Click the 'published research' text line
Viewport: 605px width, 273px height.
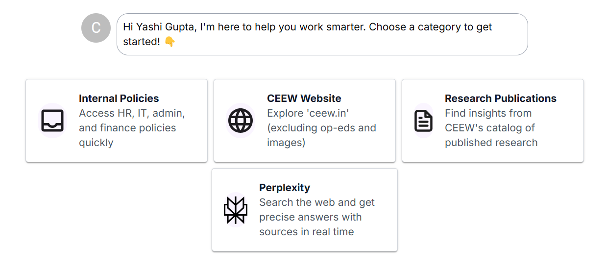491,143
